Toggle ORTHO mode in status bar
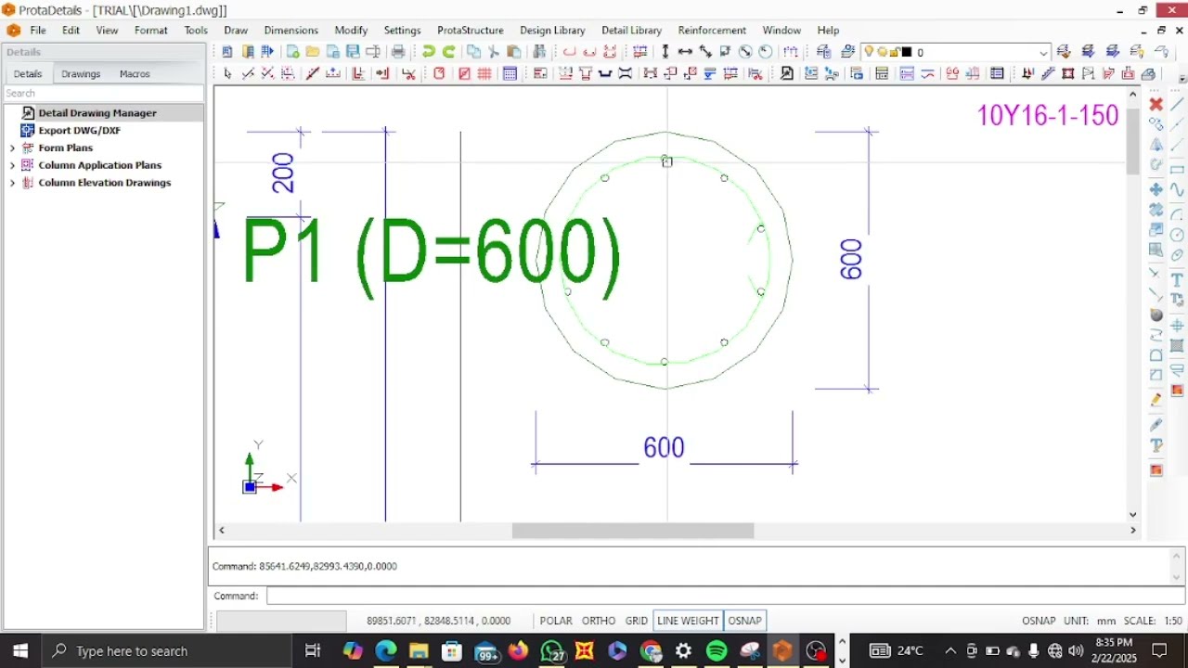 (x=599, y=621)
